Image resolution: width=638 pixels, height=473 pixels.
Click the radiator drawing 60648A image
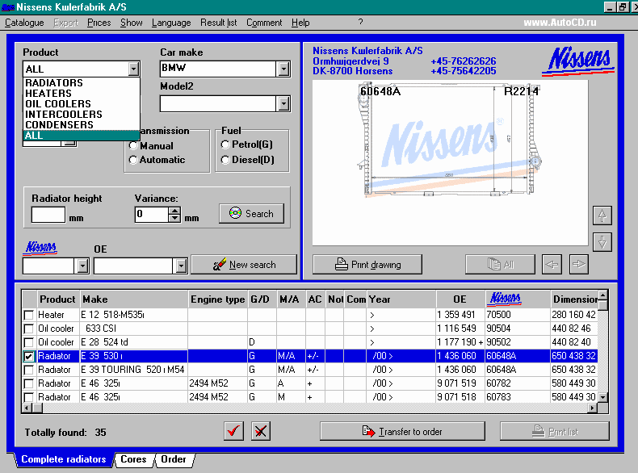coord(450,163)
